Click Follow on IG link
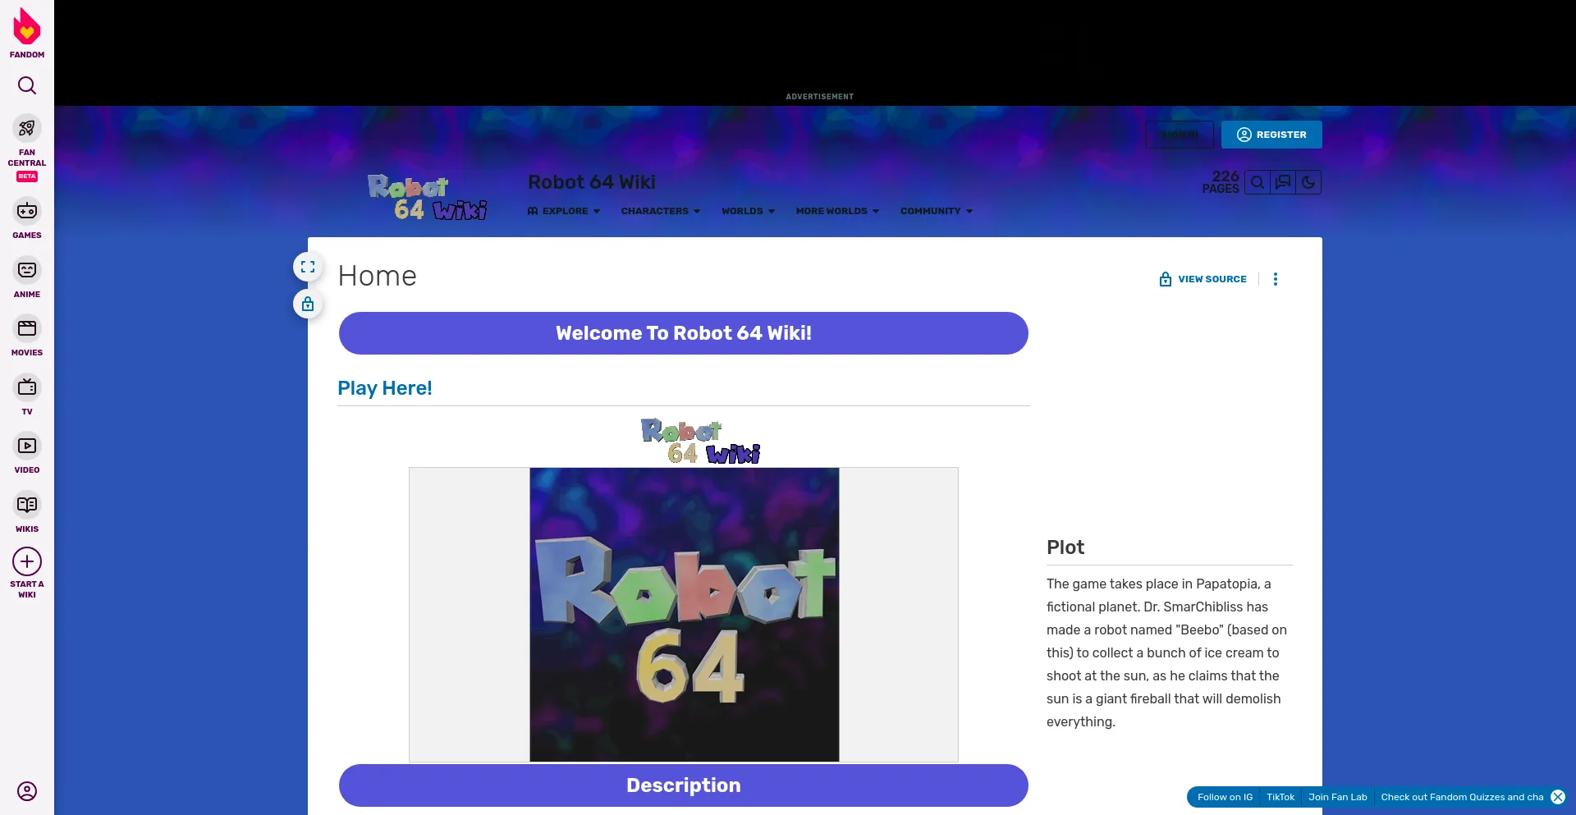The image size is (1576, 815). (1225, 797)
